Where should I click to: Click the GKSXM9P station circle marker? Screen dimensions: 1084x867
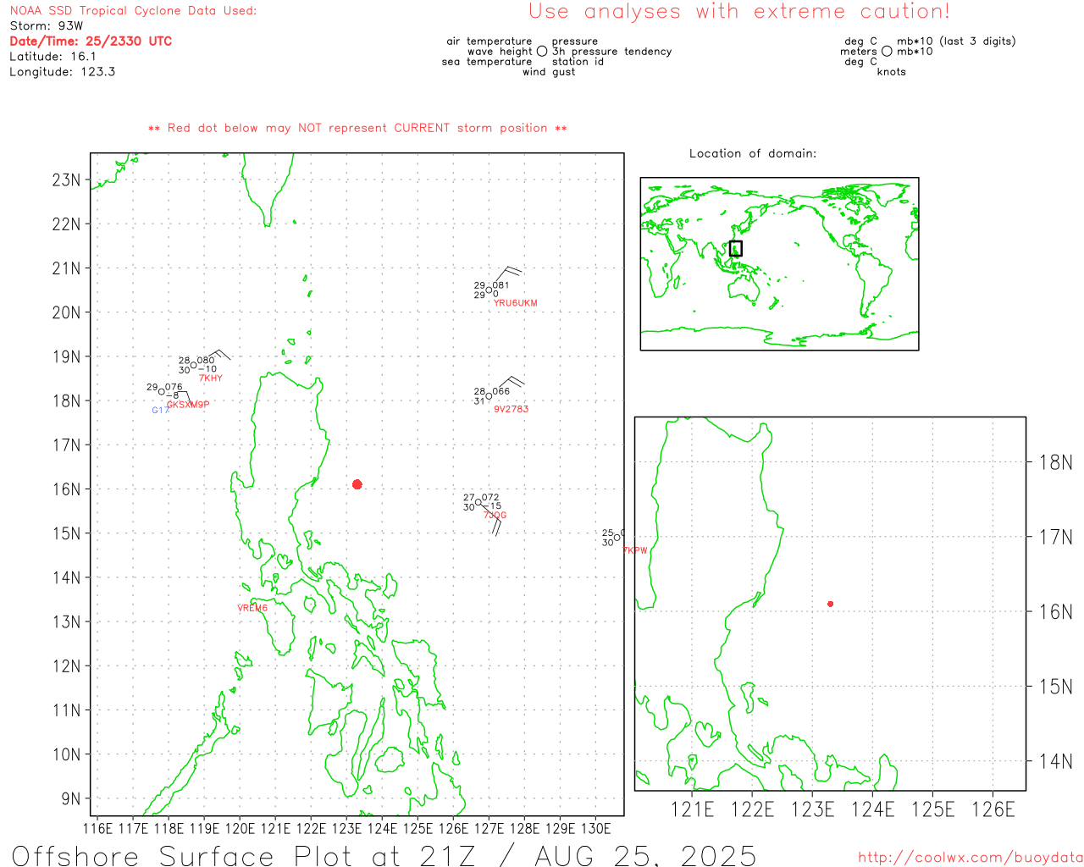click(162, 391)
